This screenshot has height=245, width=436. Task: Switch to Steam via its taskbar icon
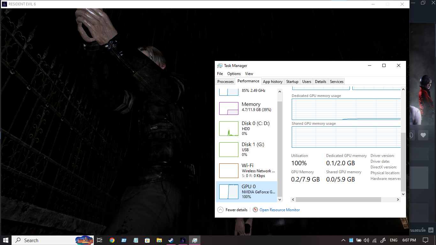tap(171, 240)
